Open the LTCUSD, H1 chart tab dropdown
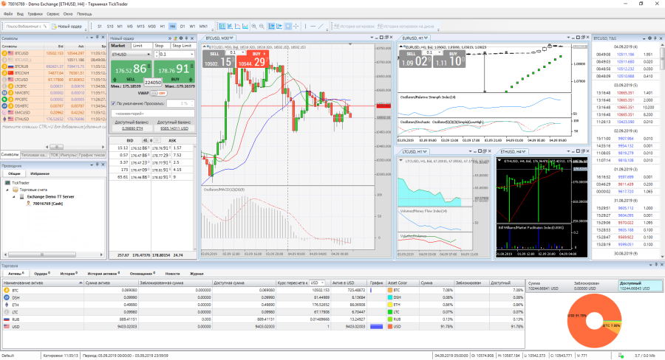665x360 pixels. coord(425,152)
